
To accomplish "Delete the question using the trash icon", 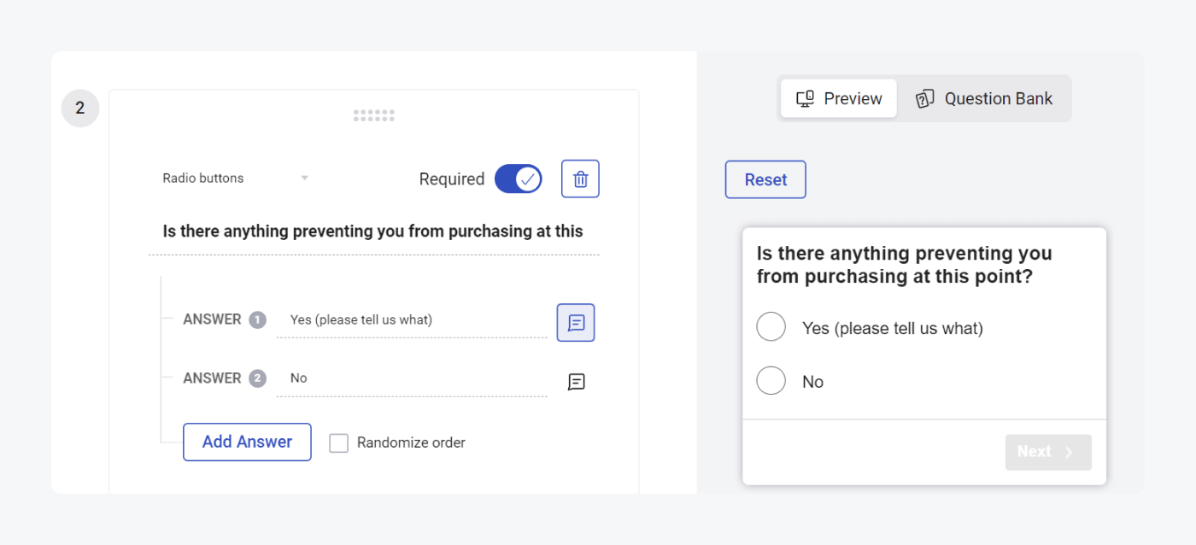I will [x=580, y=179].
